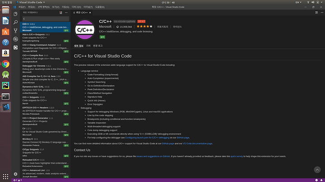Click the star rating of the C/C++ extension
Image resolution: width=325 pixels, height=182 pixels.
pyautogui.click(x=144, y=27)
